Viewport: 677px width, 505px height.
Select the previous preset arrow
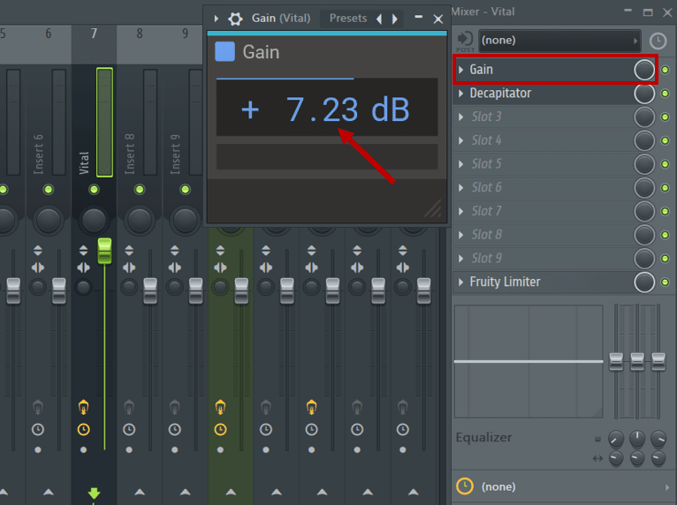click(379, 19)
